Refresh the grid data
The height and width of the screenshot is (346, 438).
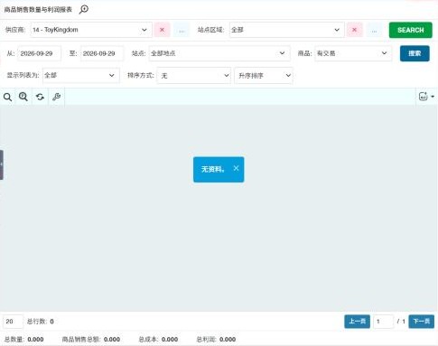click(40, 97)
